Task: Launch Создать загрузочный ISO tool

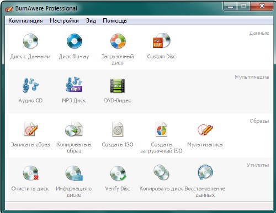Action: (161, 129)
